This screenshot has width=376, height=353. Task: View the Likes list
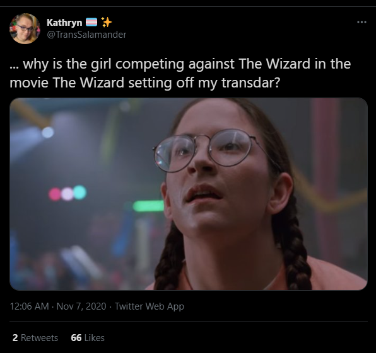point(88,338)
